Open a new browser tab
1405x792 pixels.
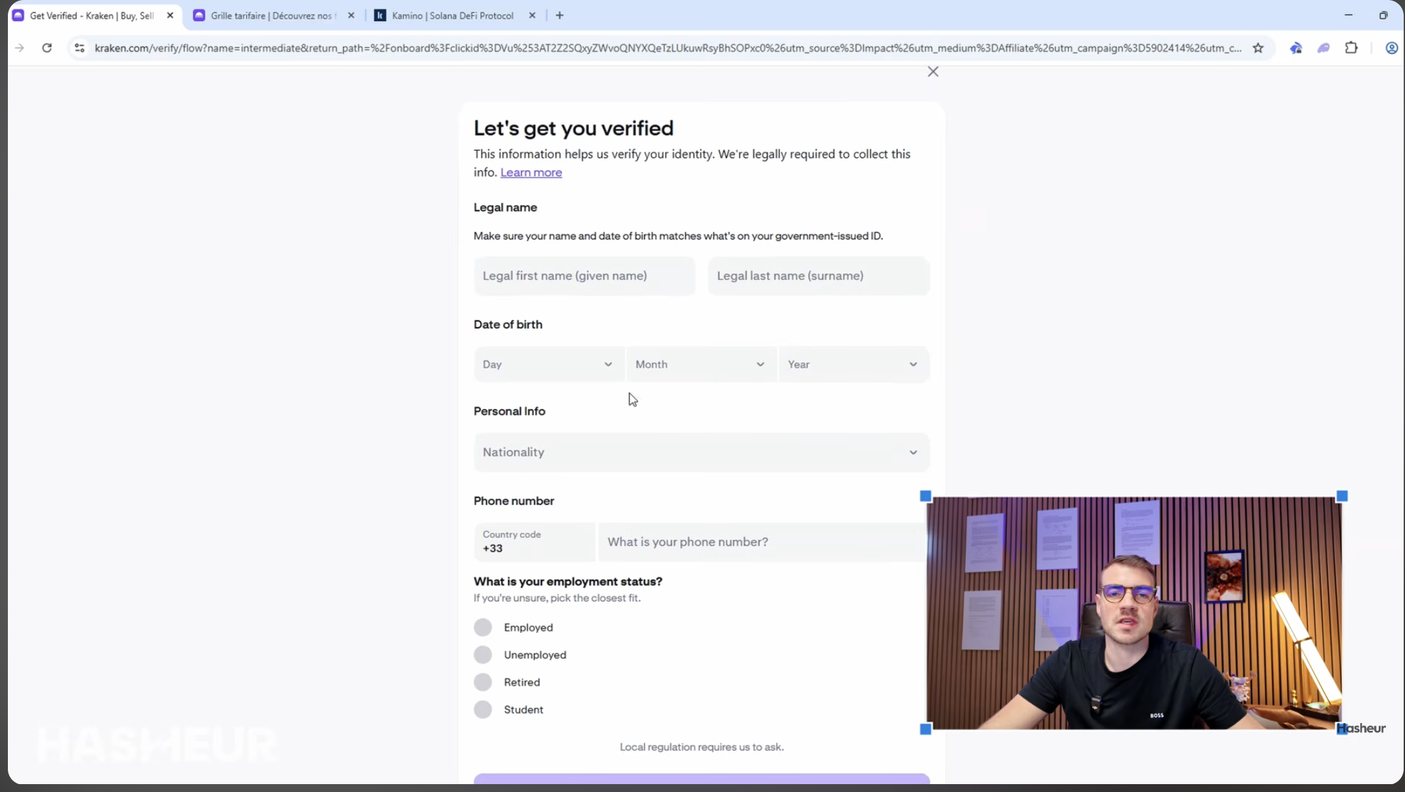coord(559,16)
